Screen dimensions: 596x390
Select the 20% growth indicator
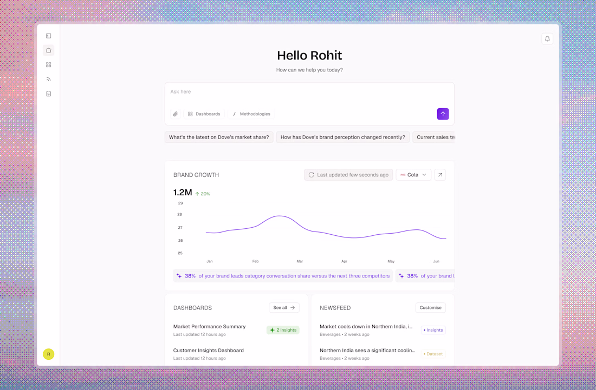pos(203,194)
